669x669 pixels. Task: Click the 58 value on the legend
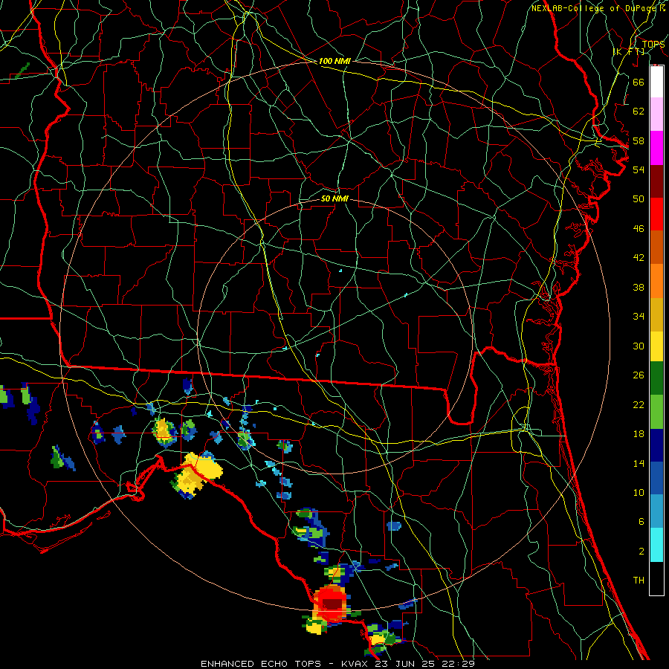tap(639, 140)
